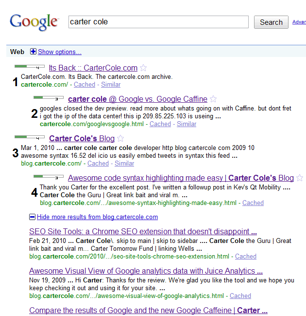Collapse Hide more results from blog.cartercole.com
This screenshot has width=306, height=316.
click(32, 217)
